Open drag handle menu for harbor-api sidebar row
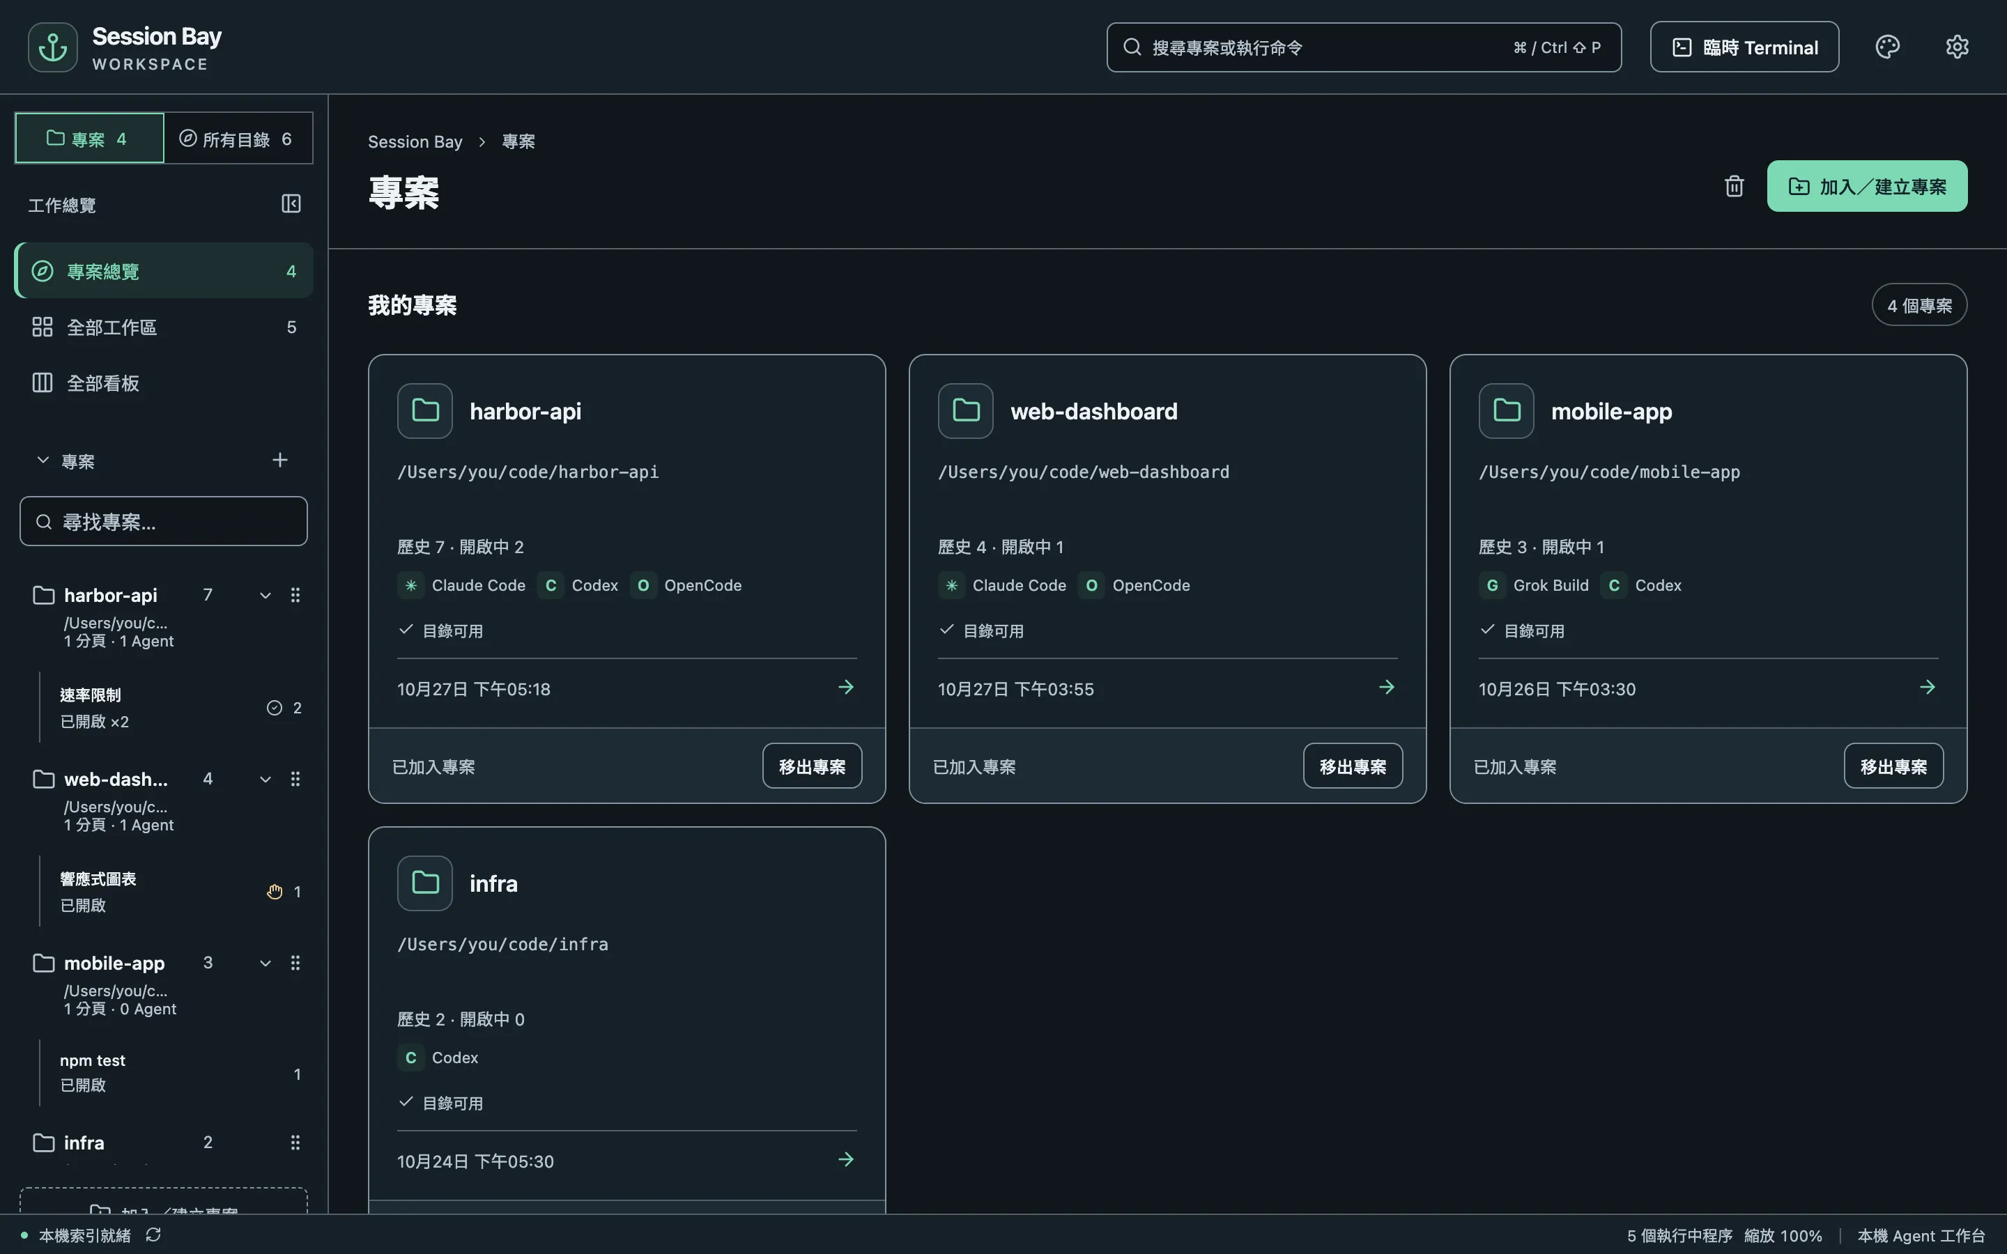This screenshot has width=2007, height=1254. coord(295,595)
